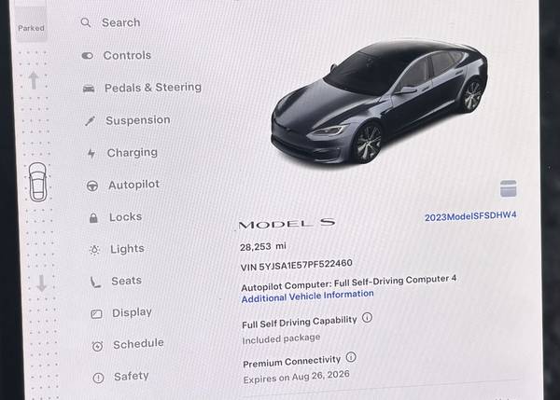Open Lights via the bulb icon

click(x=94, y=250)
